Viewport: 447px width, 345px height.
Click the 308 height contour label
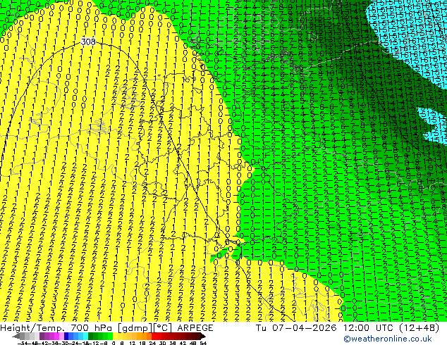point(88,42)
